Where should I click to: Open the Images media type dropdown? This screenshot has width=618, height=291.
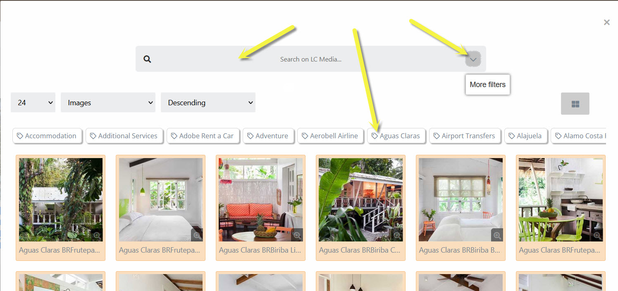pos(108,102)
